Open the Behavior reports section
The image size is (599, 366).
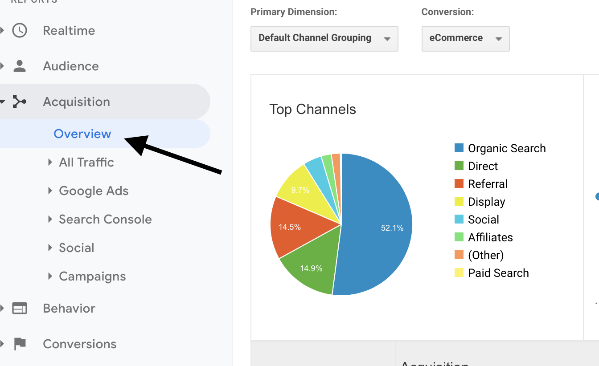[69, 308]
